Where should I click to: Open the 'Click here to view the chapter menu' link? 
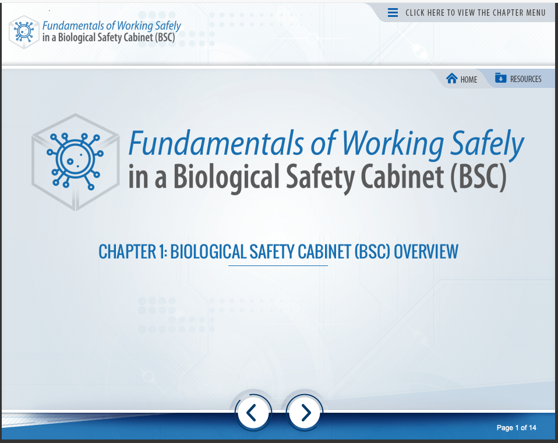[x=475, y=13]
